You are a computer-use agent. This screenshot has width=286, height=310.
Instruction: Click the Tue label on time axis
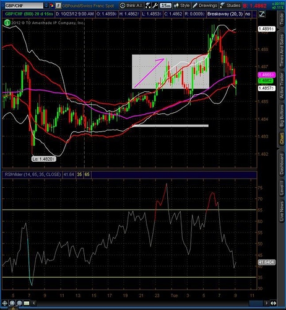[x=175, y=296]
